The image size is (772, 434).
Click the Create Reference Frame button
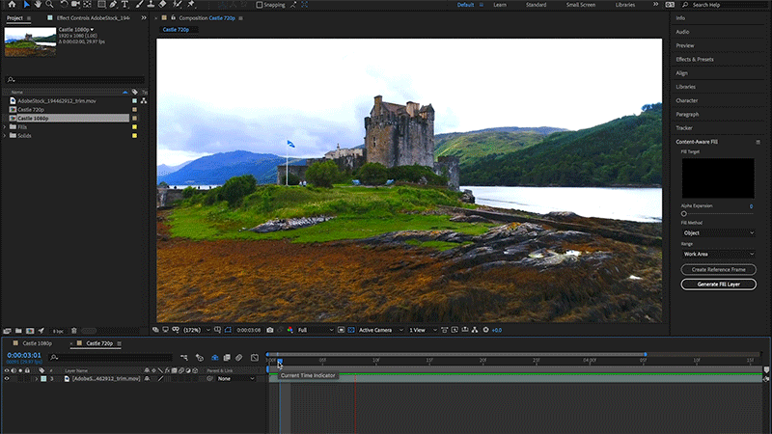(x=718, y=270)
